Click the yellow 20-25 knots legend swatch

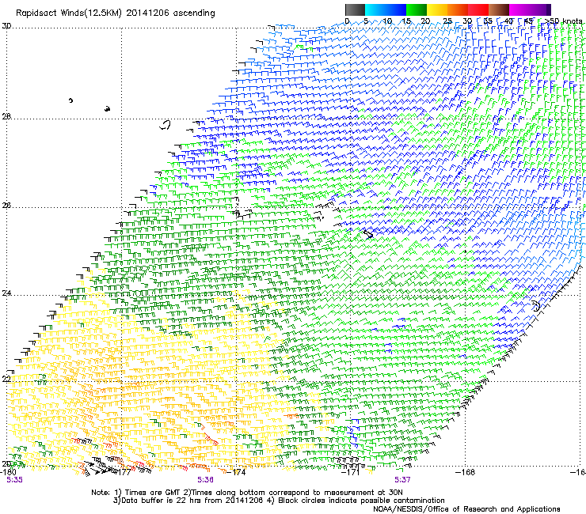437,9
